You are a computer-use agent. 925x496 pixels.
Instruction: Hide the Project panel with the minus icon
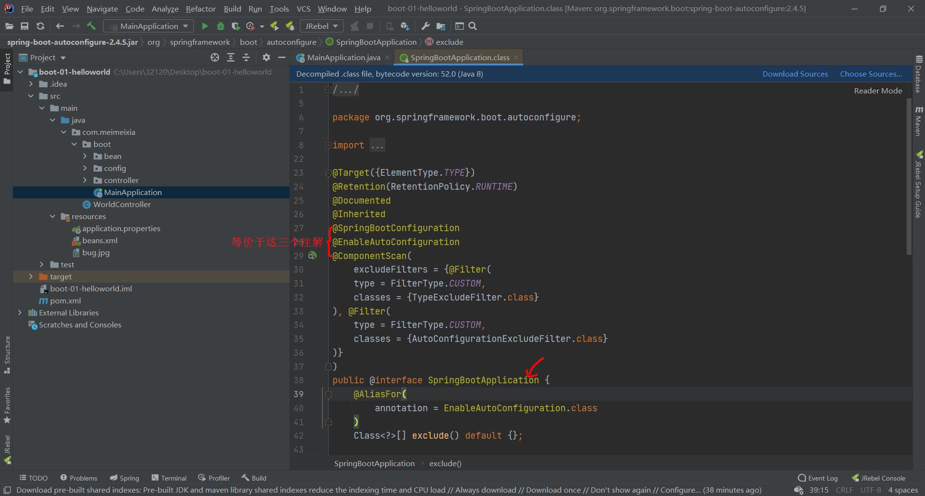pyautogui.click(x=282, y=57)
